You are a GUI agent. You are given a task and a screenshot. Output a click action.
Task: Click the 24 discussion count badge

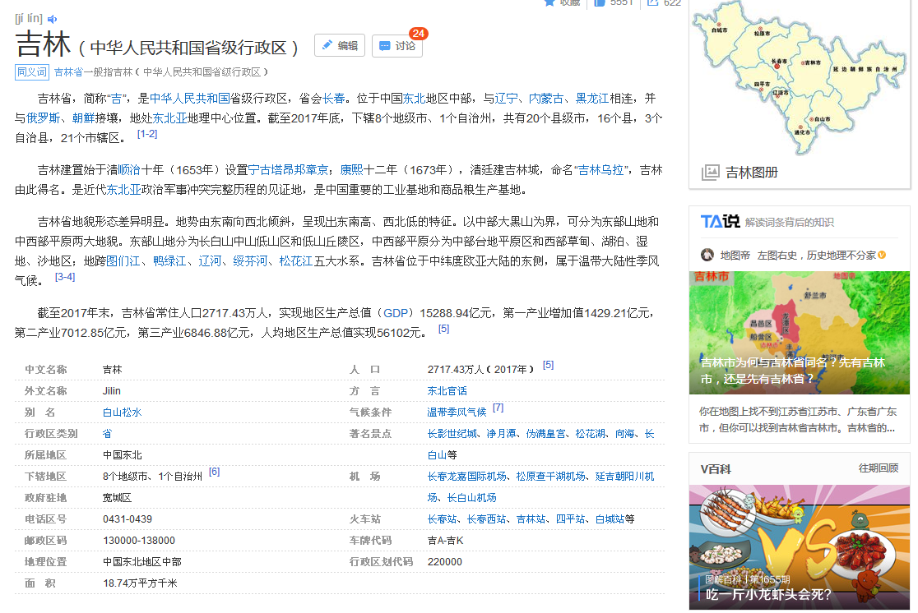[418, 34]
